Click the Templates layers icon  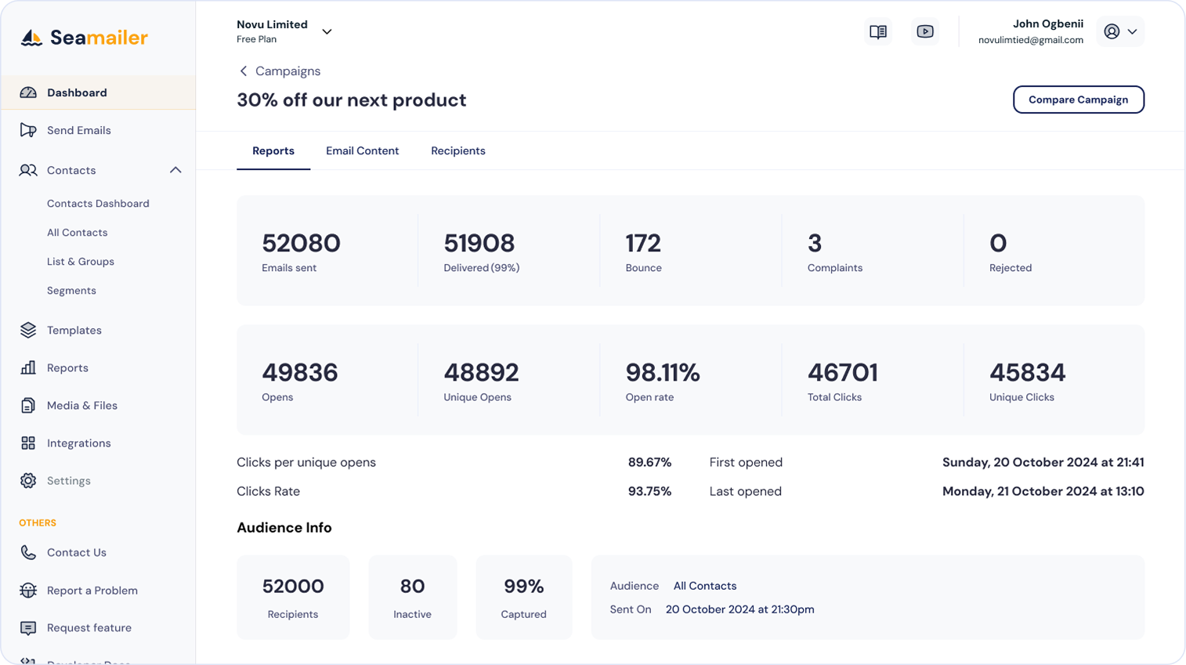point(28,330)
